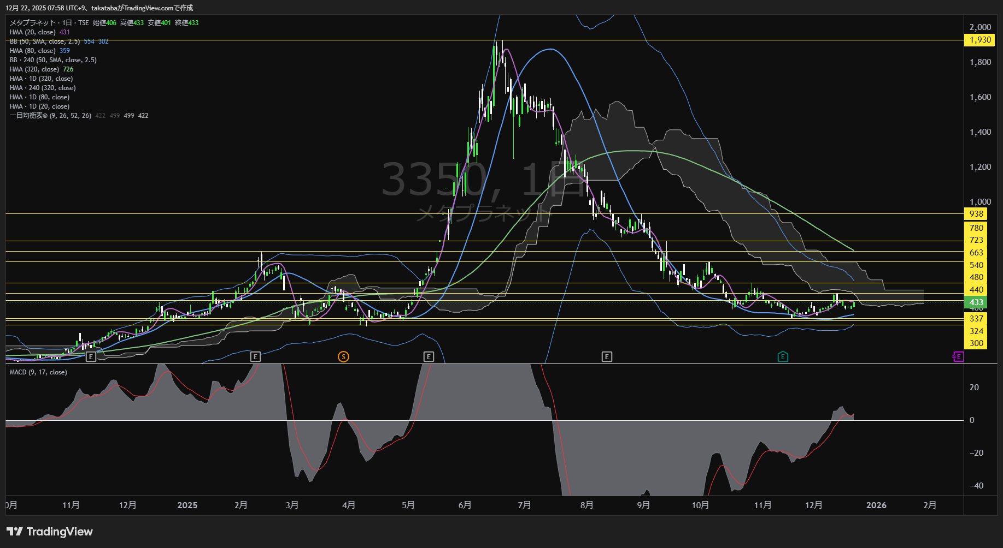Select the earnings E marker near August
1003x548 pixels.
click(607, 356)
